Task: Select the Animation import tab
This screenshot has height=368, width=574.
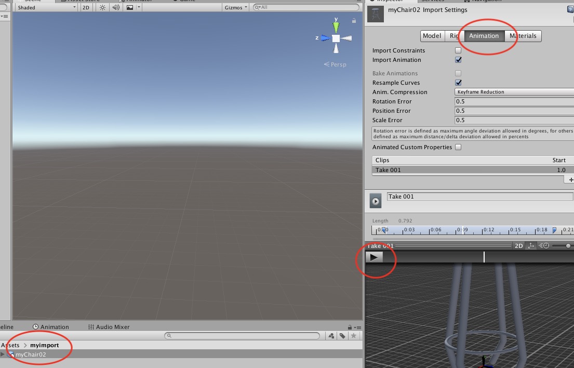Action: click(x=484, y=36)
